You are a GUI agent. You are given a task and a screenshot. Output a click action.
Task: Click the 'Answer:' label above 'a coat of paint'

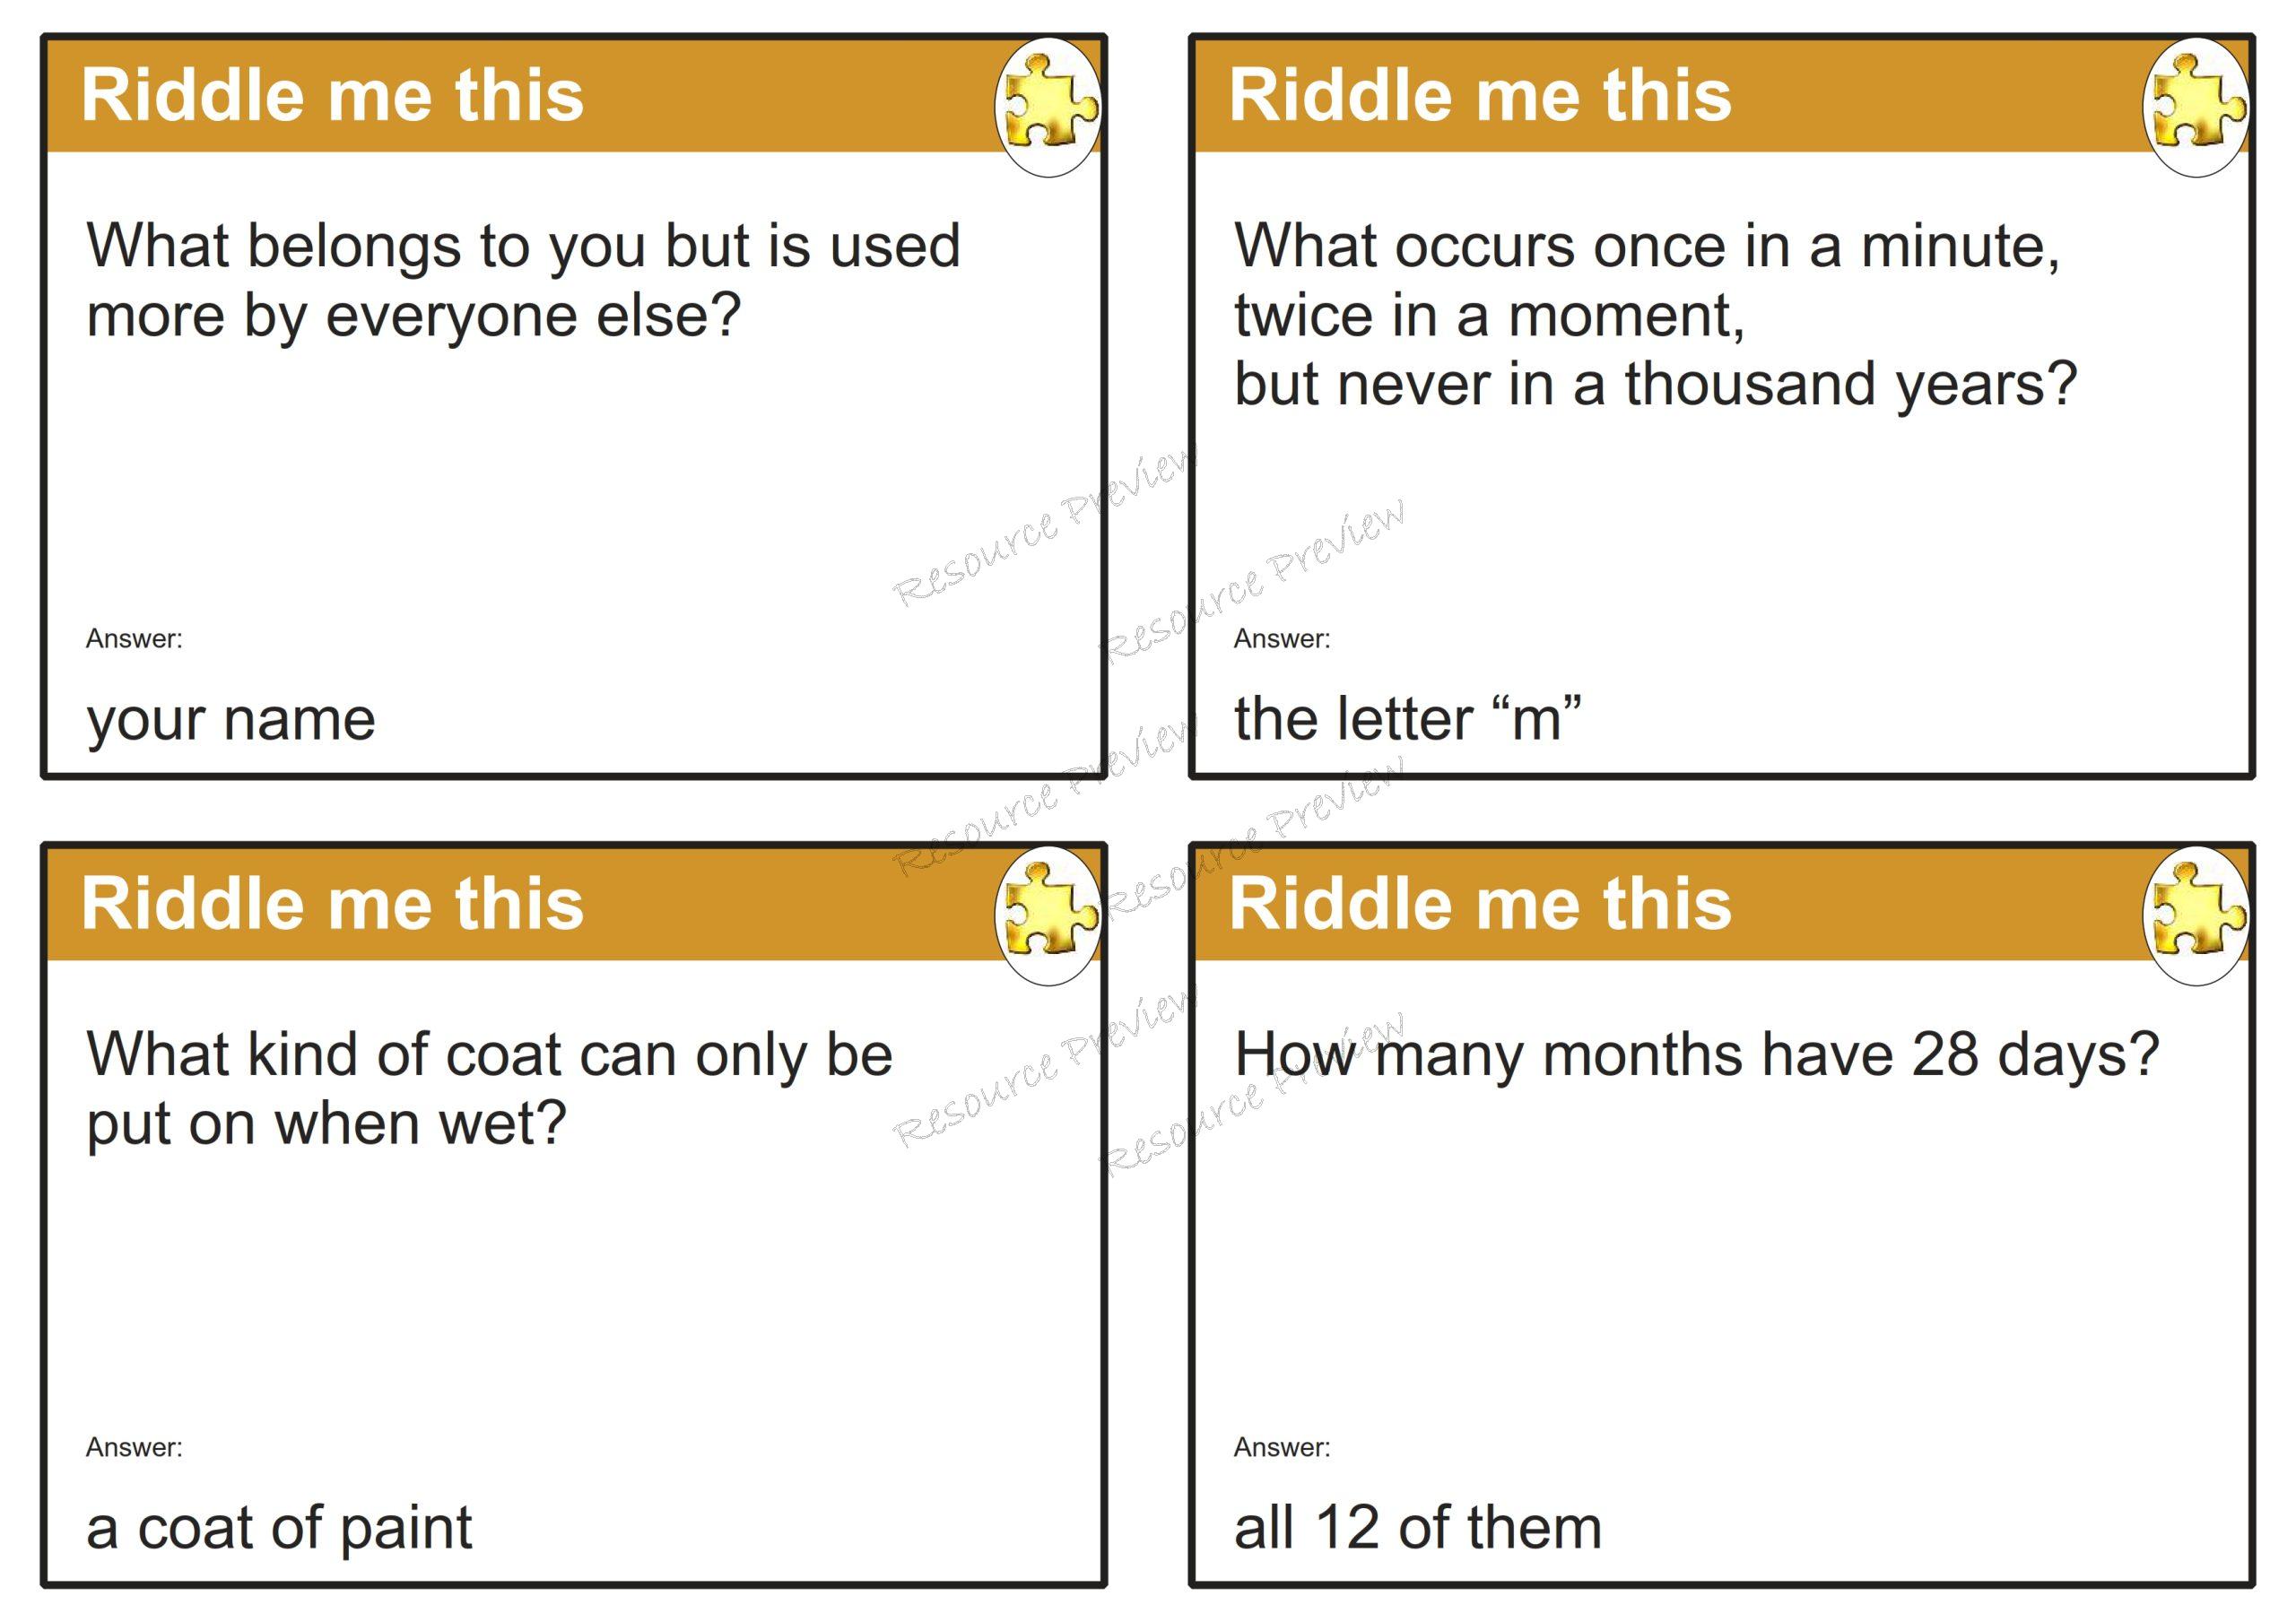[x=134, y=1447]
